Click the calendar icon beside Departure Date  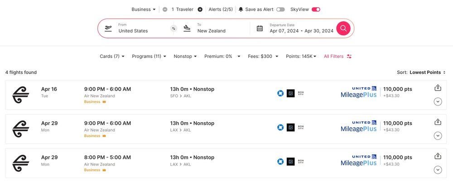[x=260, y=29]
